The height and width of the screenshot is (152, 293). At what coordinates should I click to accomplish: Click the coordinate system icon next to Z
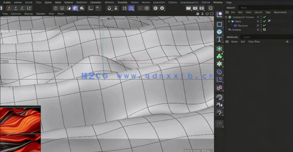click(x=29, y=8)
